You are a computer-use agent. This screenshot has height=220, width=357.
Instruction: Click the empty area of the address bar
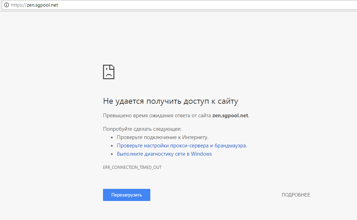[x=207, y=5]
